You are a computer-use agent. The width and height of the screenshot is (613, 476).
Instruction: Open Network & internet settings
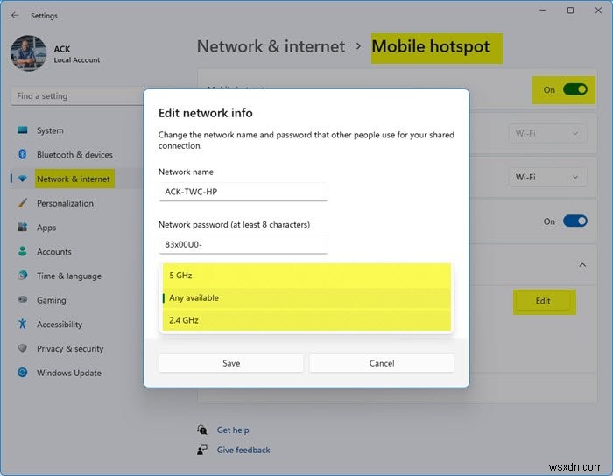click(74, 178)
